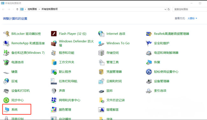Image resolution: width=207 pixels, height=120 pixels.
Task: Open the 程序和功能 icon
Action: pos(54,53)
